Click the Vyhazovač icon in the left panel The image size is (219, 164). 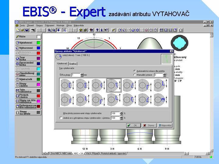(x=17, y=48)
